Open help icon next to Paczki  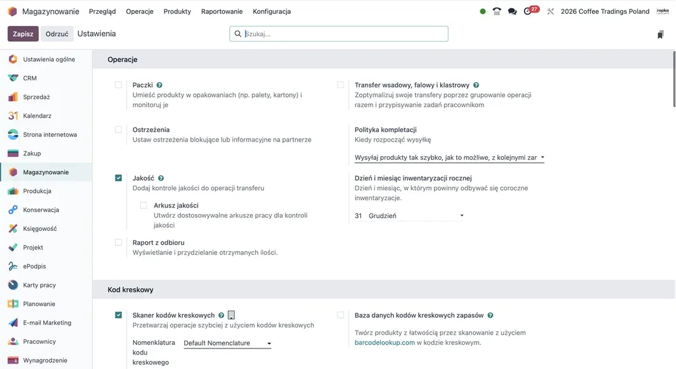pyautogui.click(x=159, y=85)
